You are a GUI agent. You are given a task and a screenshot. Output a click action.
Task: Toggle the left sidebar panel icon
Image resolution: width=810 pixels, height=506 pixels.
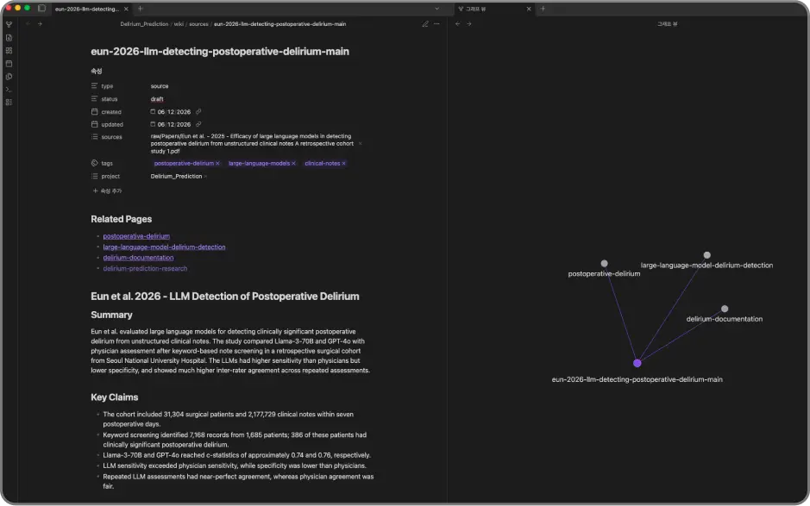42,9
